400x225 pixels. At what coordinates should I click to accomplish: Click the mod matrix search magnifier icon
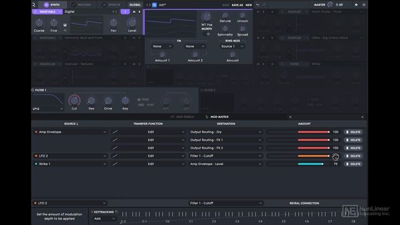290,117
